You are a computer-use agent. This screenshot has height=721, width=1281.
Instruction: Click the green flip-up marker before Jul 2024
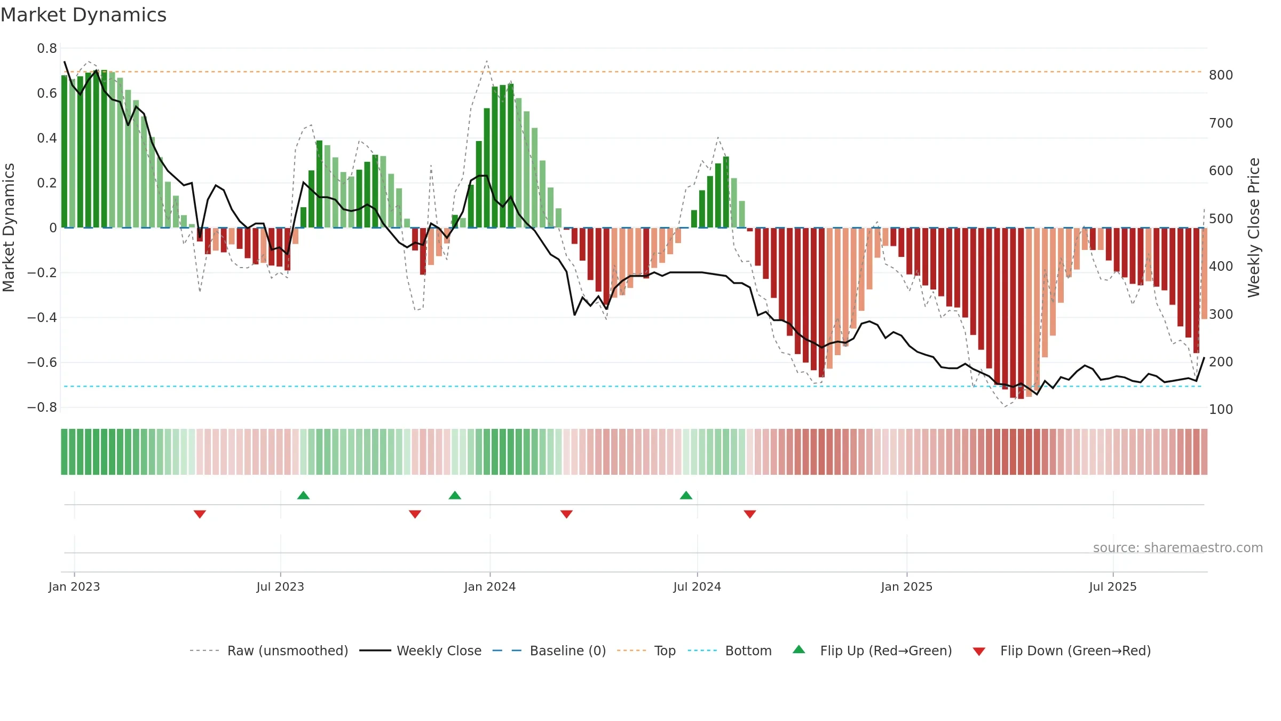coord(686,495)
